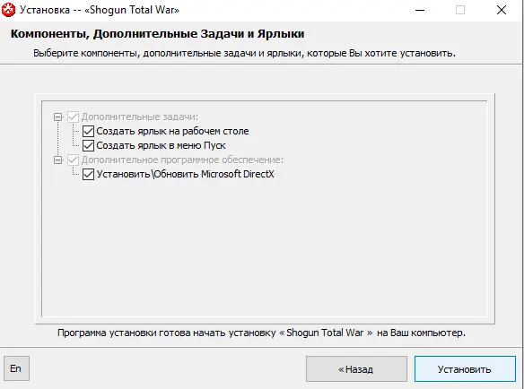Select the 'Создать ярлык в меню Пуск' label
The image size is (524, 389).
(162, 145)
